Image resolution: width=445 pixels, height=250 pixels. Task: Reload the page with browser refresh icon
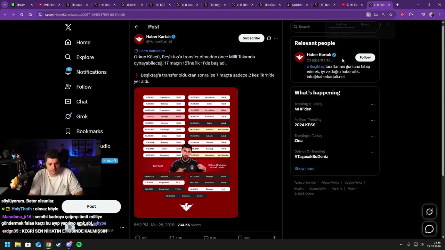click(x=22, y=15)
